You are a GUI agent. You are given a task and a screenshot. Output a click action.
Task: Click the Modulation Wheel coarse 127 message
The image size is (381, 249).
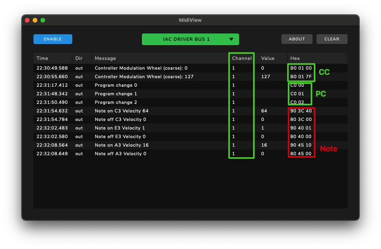click(x=144, y=77)
